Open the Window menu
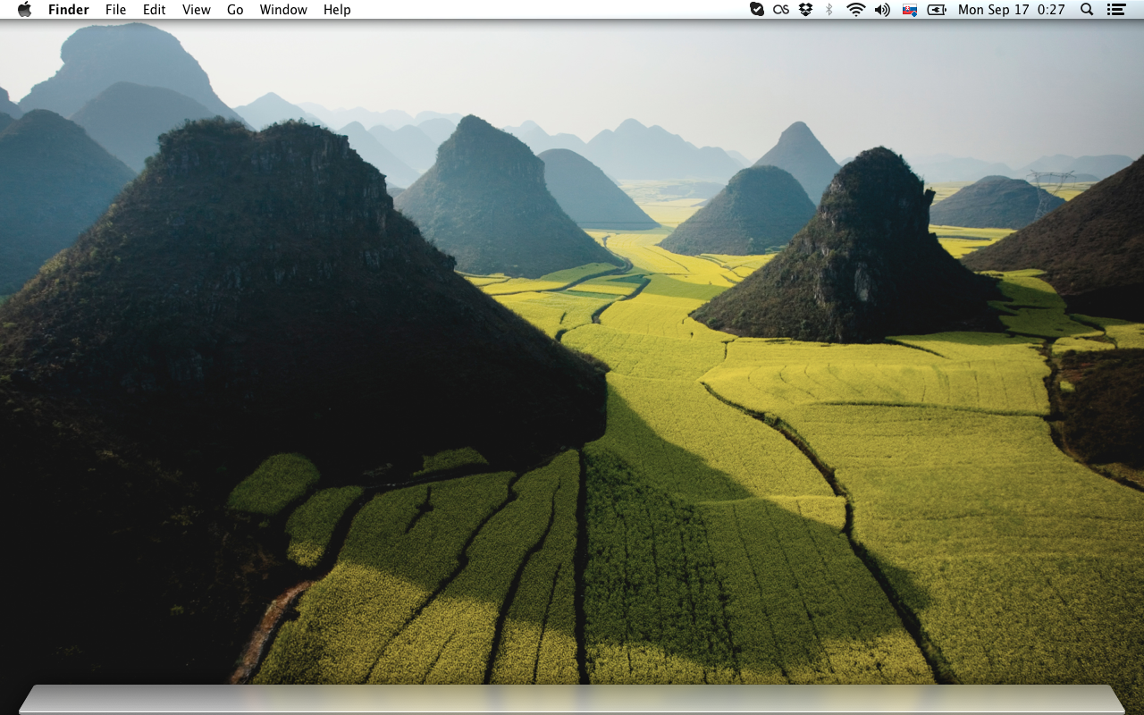Viewport: 1144px width, 715px height. [283, 10]
